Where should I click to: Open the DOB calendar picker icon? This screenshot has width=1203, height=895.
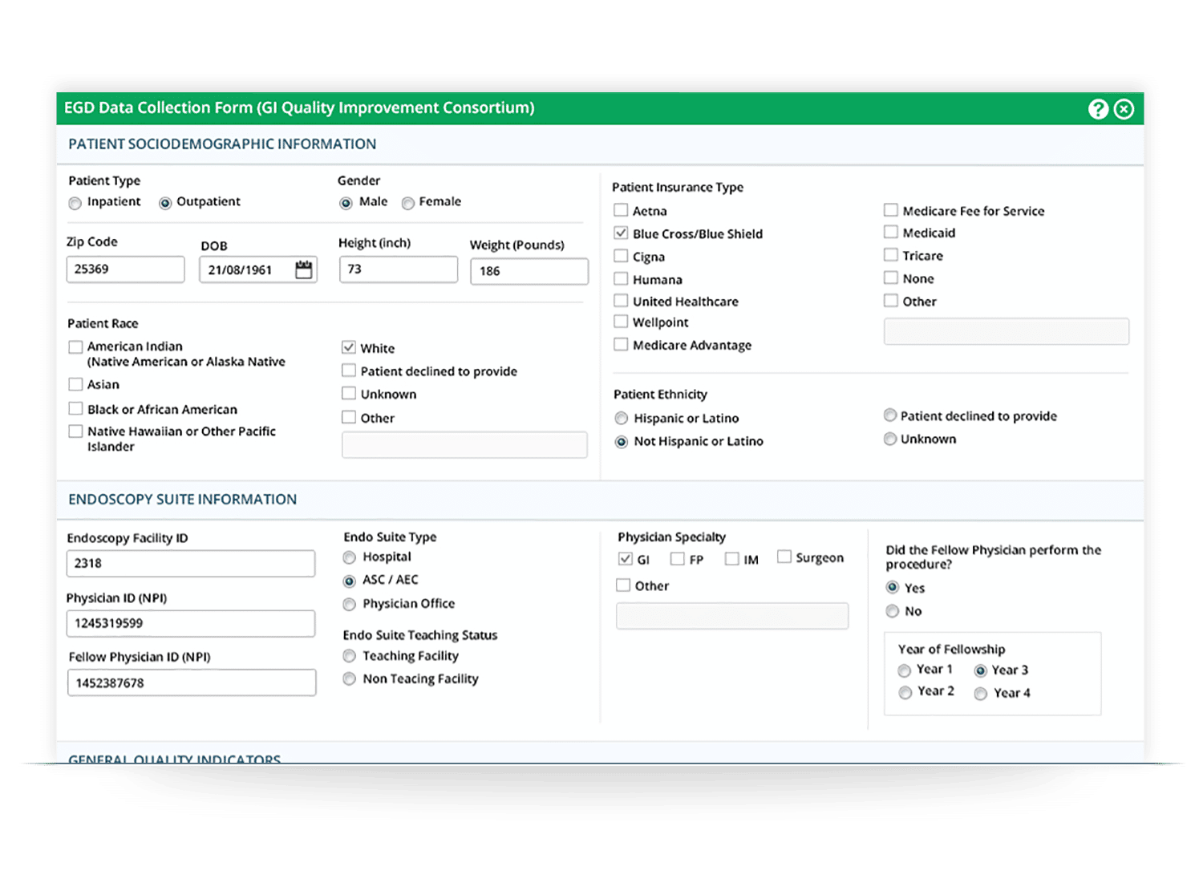click(303, 269)
